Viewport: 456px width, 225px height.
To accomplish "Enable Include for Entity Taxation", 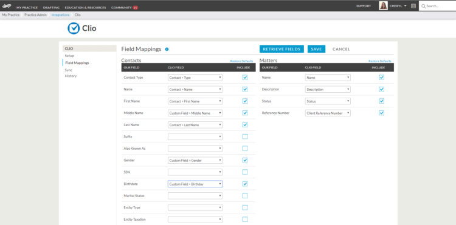I will (245, 219).
